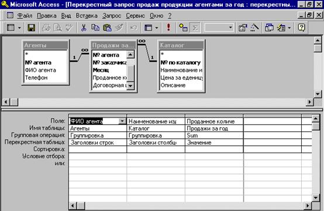The image size is (324, 211).
Task: Click up arrow in Продажи field list scrollbar
Action: 130,55
